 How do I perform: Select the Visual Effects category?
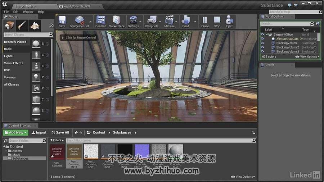click(x=14, y=63)
